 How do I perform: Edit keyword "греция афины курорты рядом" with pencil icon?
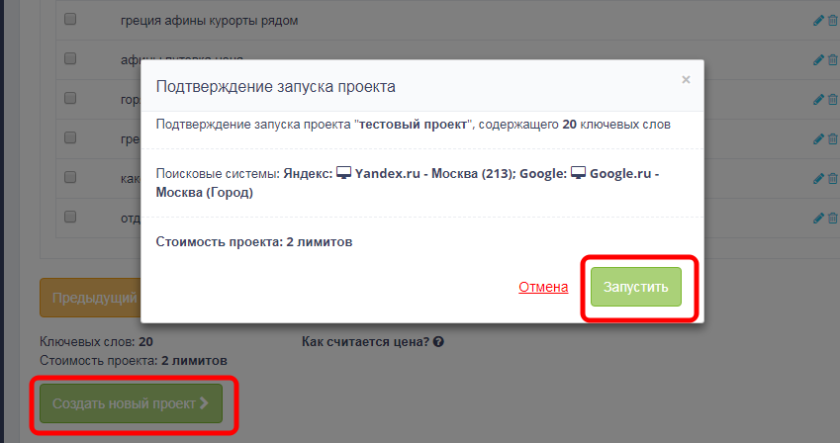click(817, 20)
